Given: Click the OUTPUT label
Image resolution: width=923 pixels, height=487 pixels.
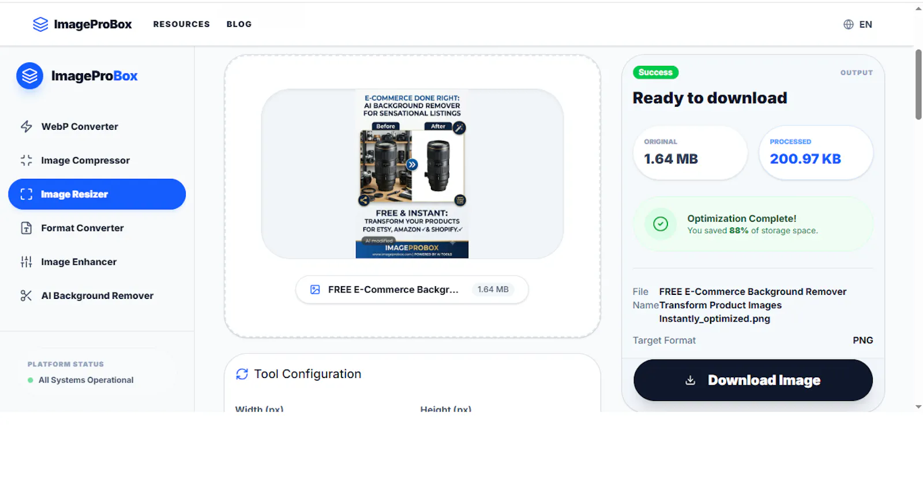Looking at the screenshot, I should tap(857, 73).
